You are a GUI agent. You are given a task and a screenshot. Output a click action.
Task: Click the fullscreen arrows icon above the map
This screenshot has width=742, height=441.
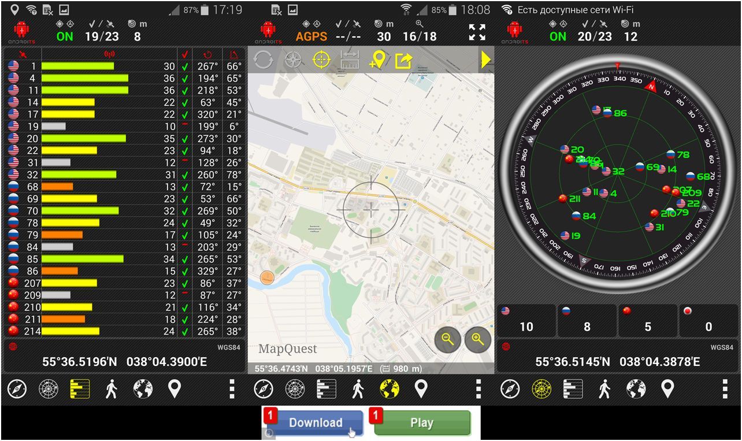[477, 32]
